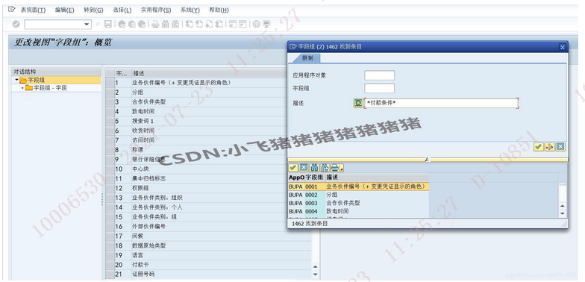Click the Create New Session icon
Viewport: 585px width, 282px height.
(233, 24)
